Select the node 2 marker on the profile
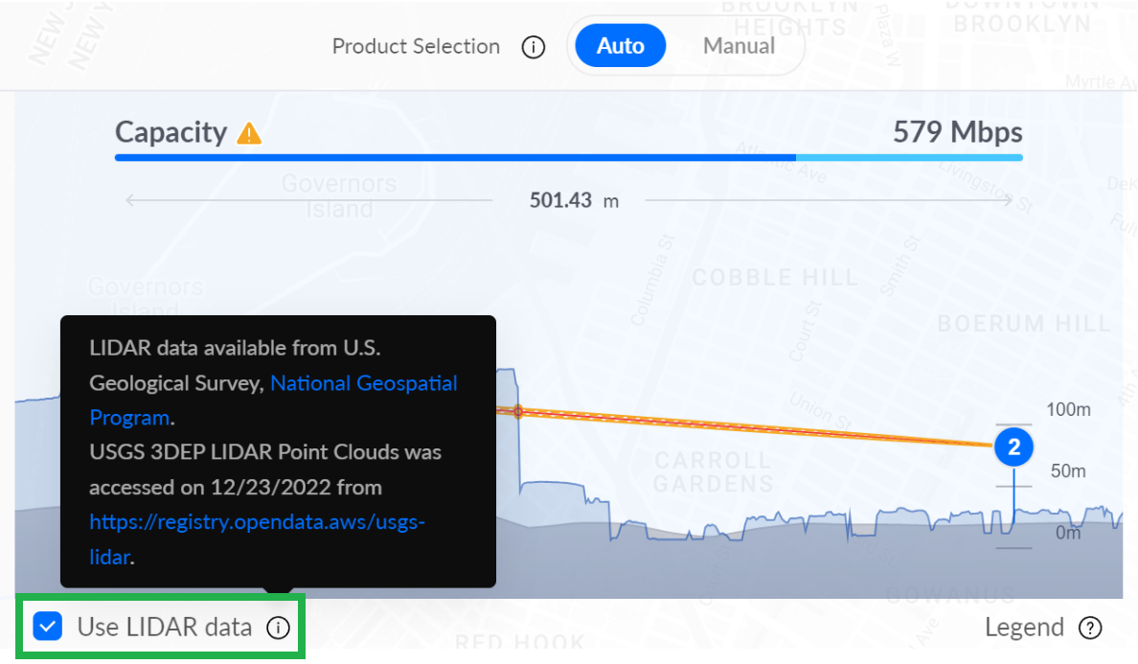Screen dimensions: 1138x664 (x=1014, y=446)
